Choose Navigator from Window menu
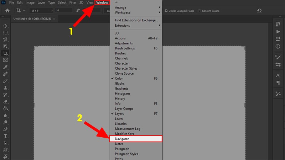This screenshot has width=285, height=160. click(136, 139)
